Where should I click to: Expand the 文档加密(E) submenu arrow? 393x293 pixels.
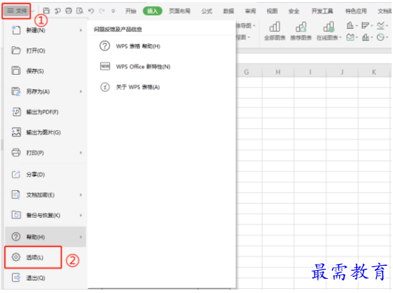point(81,195)
